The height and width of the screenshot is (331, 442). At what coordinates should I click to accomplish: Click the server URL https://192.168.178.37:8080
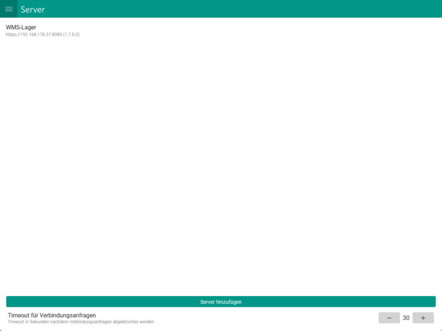pos(33,34)
